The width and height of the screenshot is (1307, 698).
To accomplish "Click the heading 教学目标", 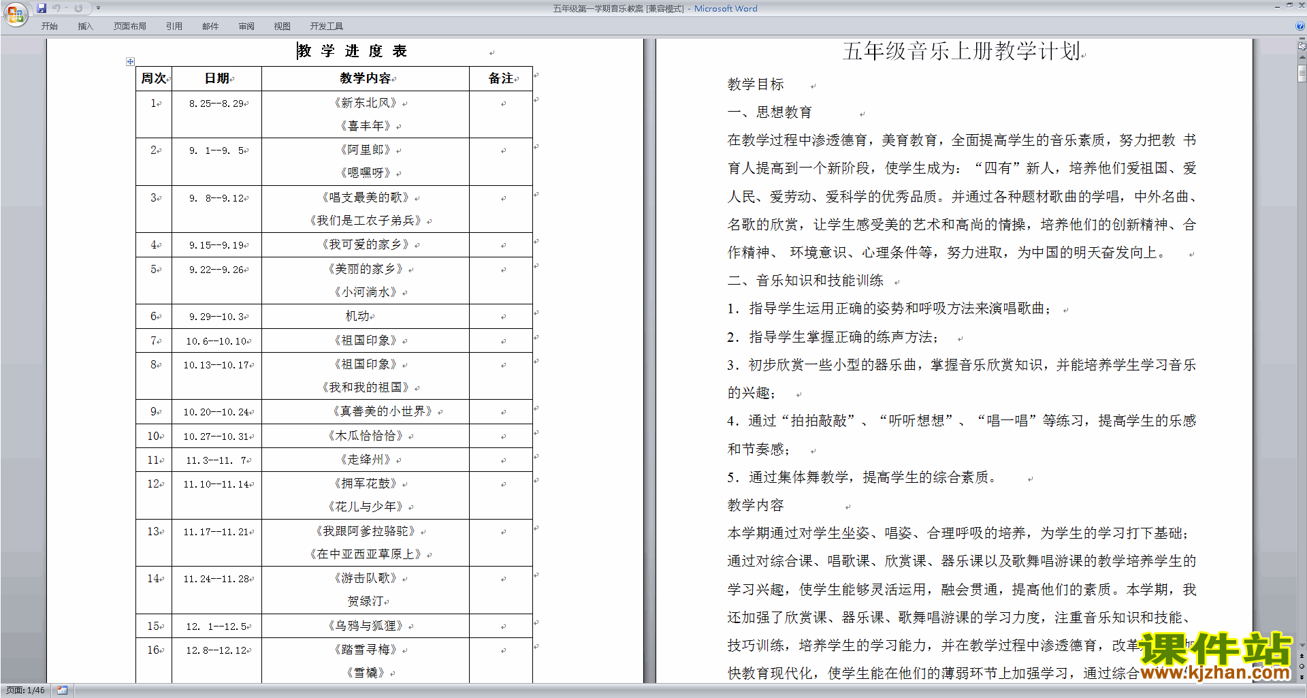I will pyautogui.click(x=756, y=84).
